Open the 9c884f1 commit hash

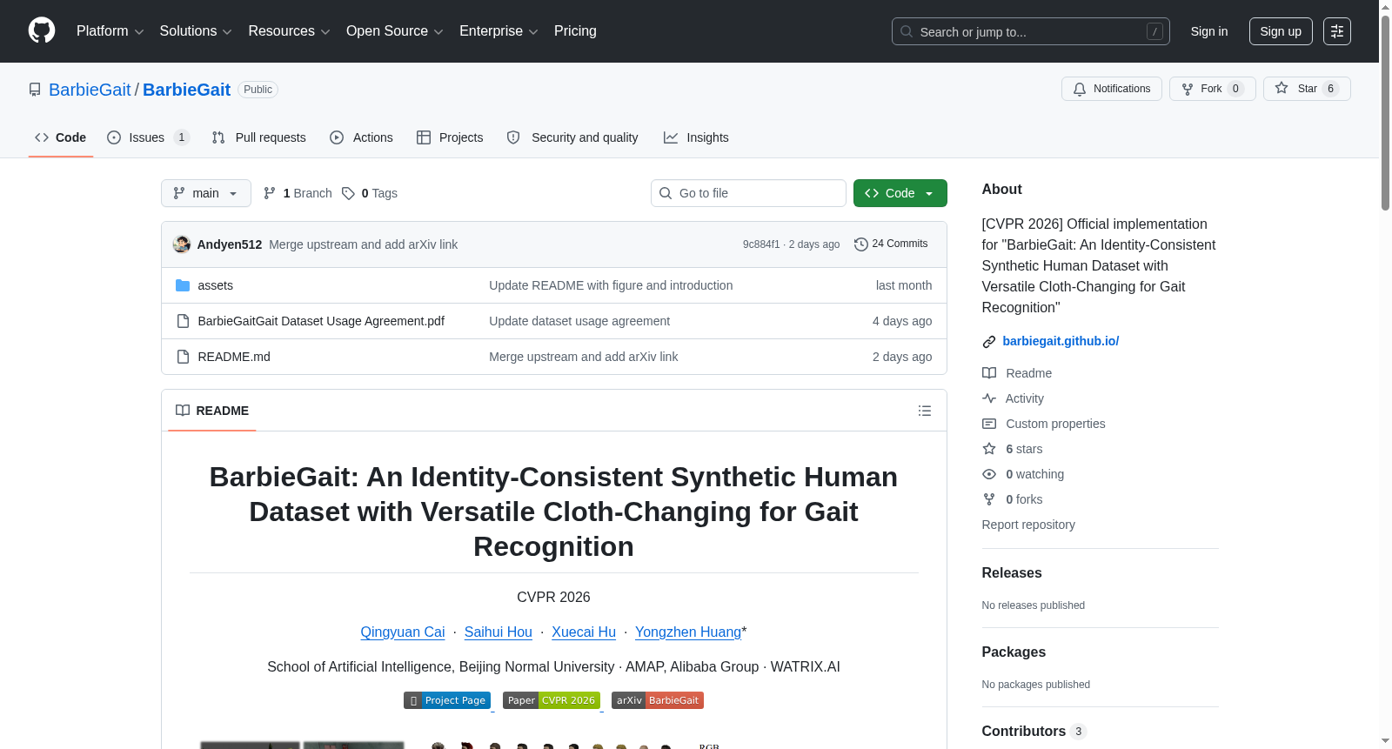(x=761, y=244)
